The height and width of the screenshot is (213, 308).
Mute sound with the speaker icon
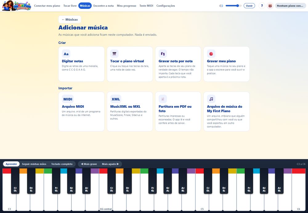pyautogui.click(x=221, y=6)
